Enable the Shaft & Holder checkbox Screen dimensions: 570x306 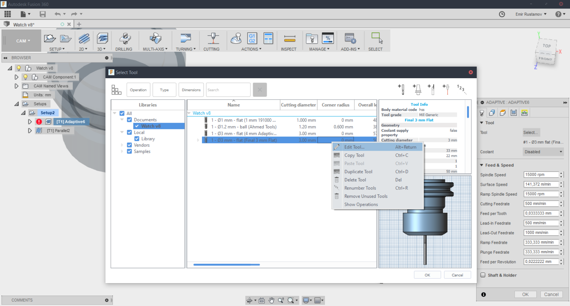click(483, 275)
